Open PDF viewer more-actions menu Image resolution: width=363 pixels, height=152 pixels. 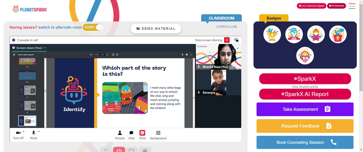click(191, 55)
